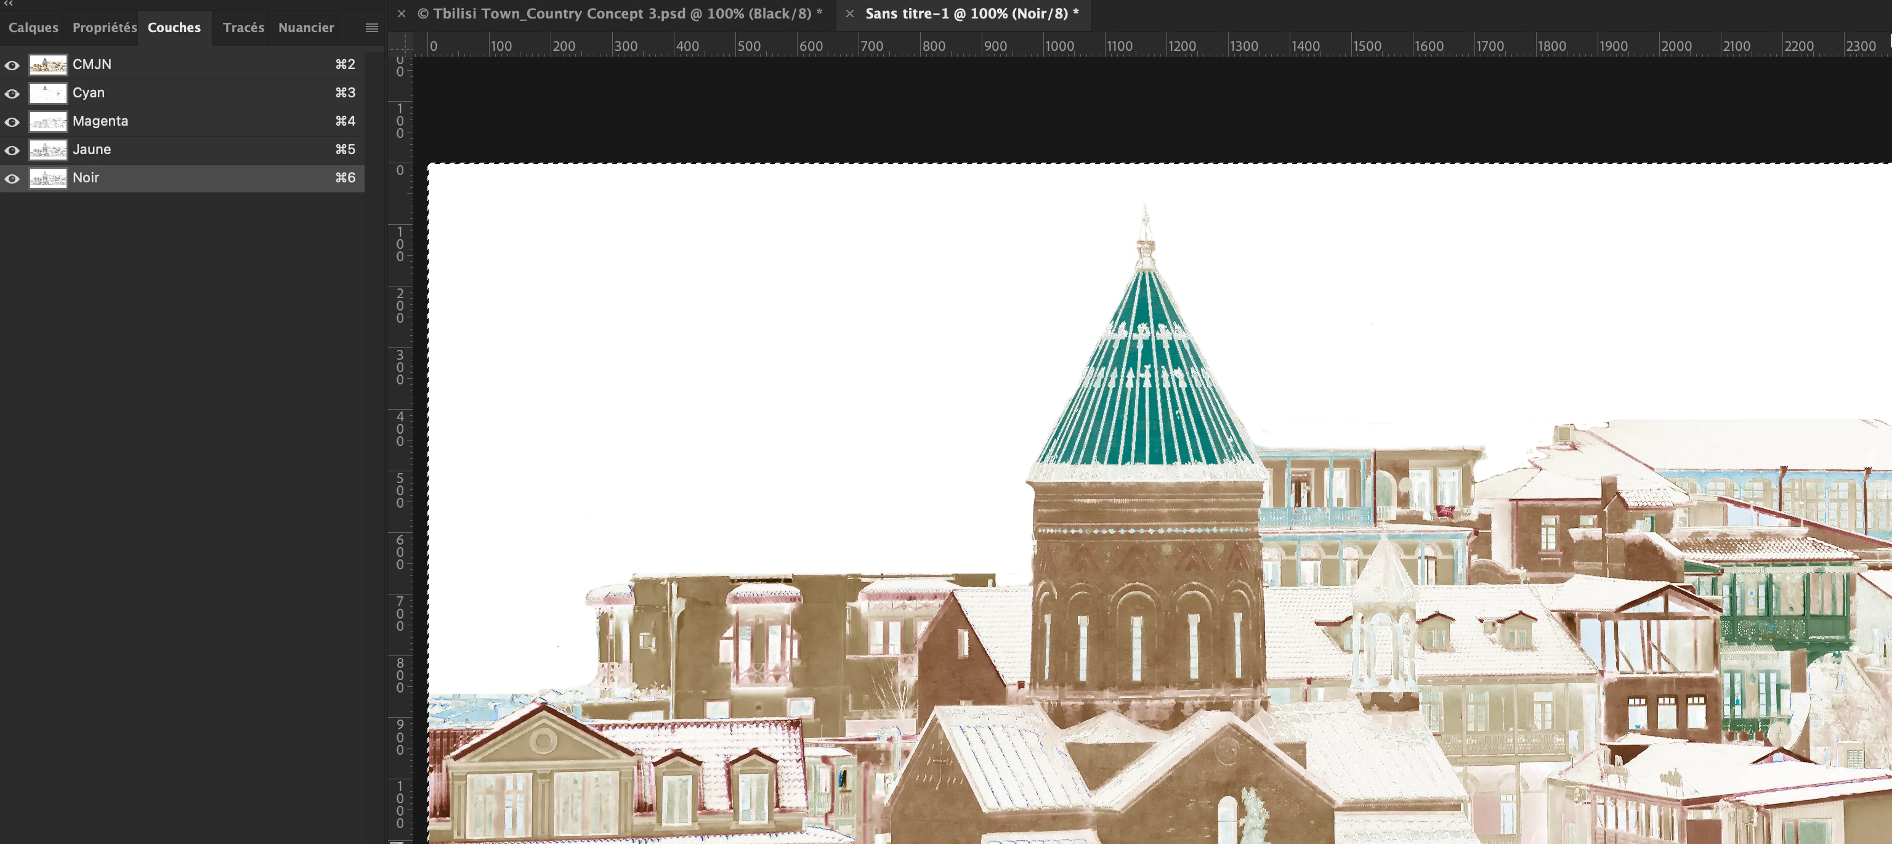Image resolution: width=1892 pixels, height=844 pixels.
Task: Toggle visibility of Magenta channel
Action: pos(12,122)
